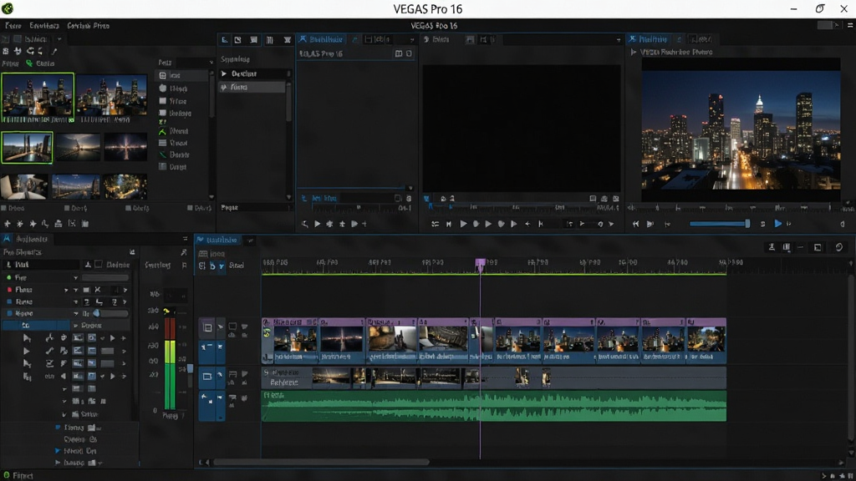Click the first icon in the timeline top-right toolbar

pyautogui.click(x=772, y=247)
